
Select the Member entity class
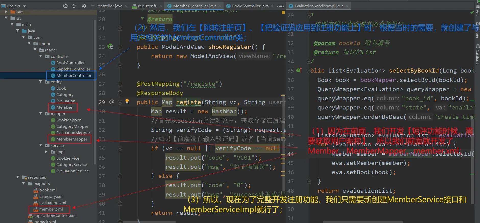tap(64, 107)
